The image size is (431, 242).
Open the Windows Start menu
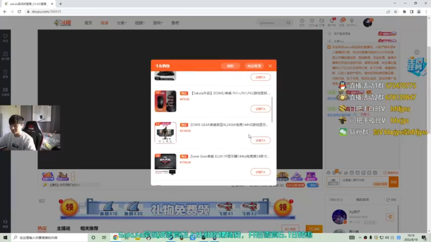[x=5, y=237]
